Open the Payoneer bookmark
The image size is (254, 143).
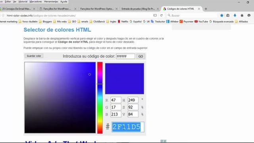(187, 21)
